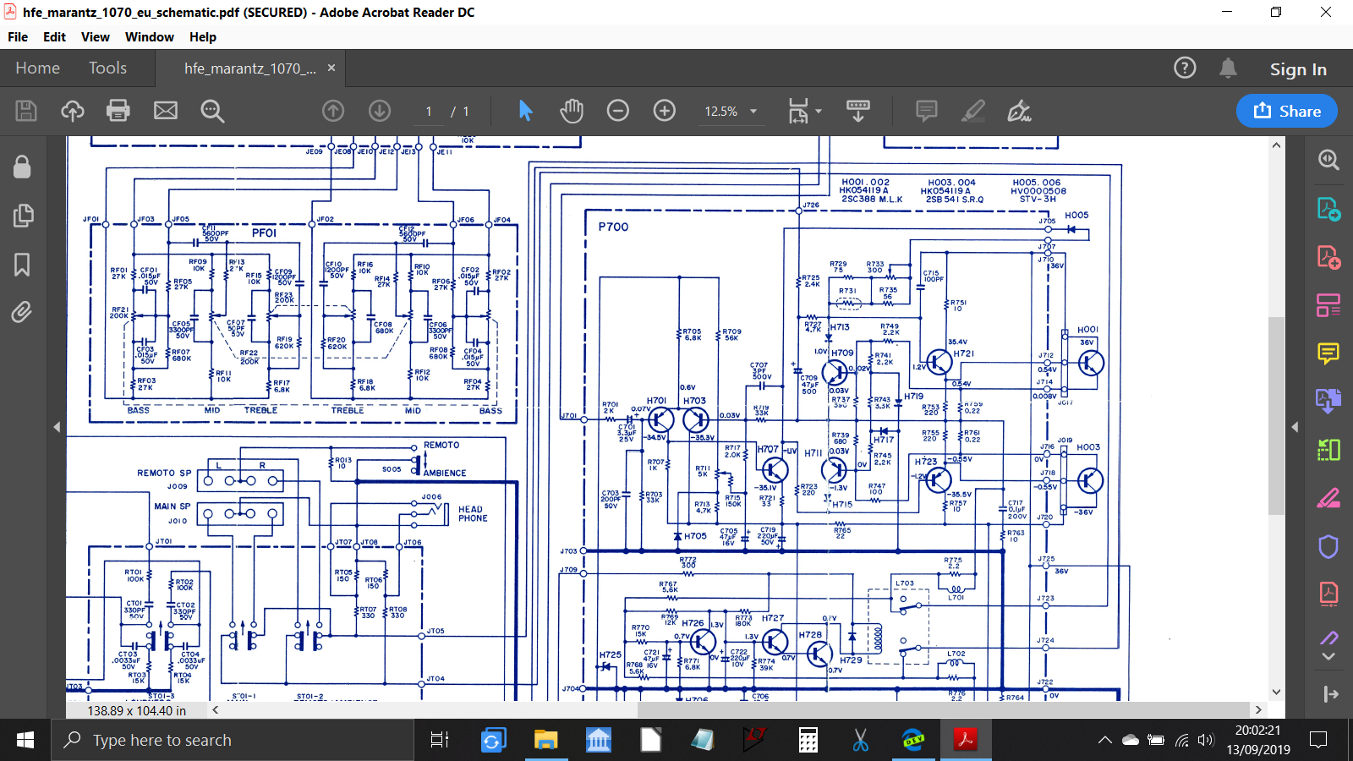Toggle scrolling read mode icon
The width and height of the screenshot is (1353, 761).
click(858, 111)
